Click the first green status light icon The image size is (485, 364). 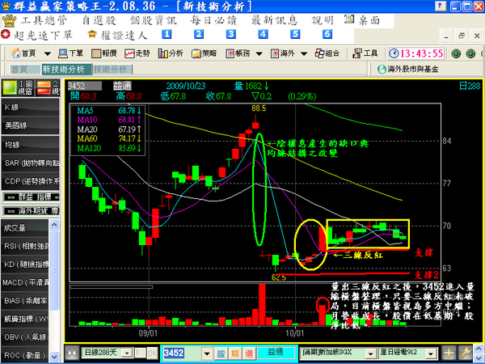coord(456,53)
